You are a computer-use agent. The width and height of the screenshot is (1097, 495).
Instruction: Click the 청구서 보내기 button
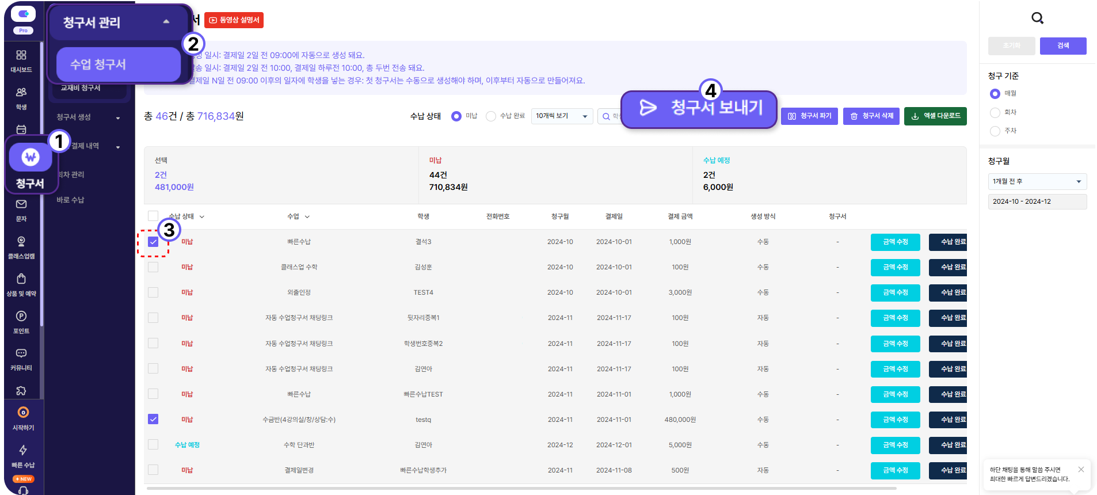(x=699, y=108)
